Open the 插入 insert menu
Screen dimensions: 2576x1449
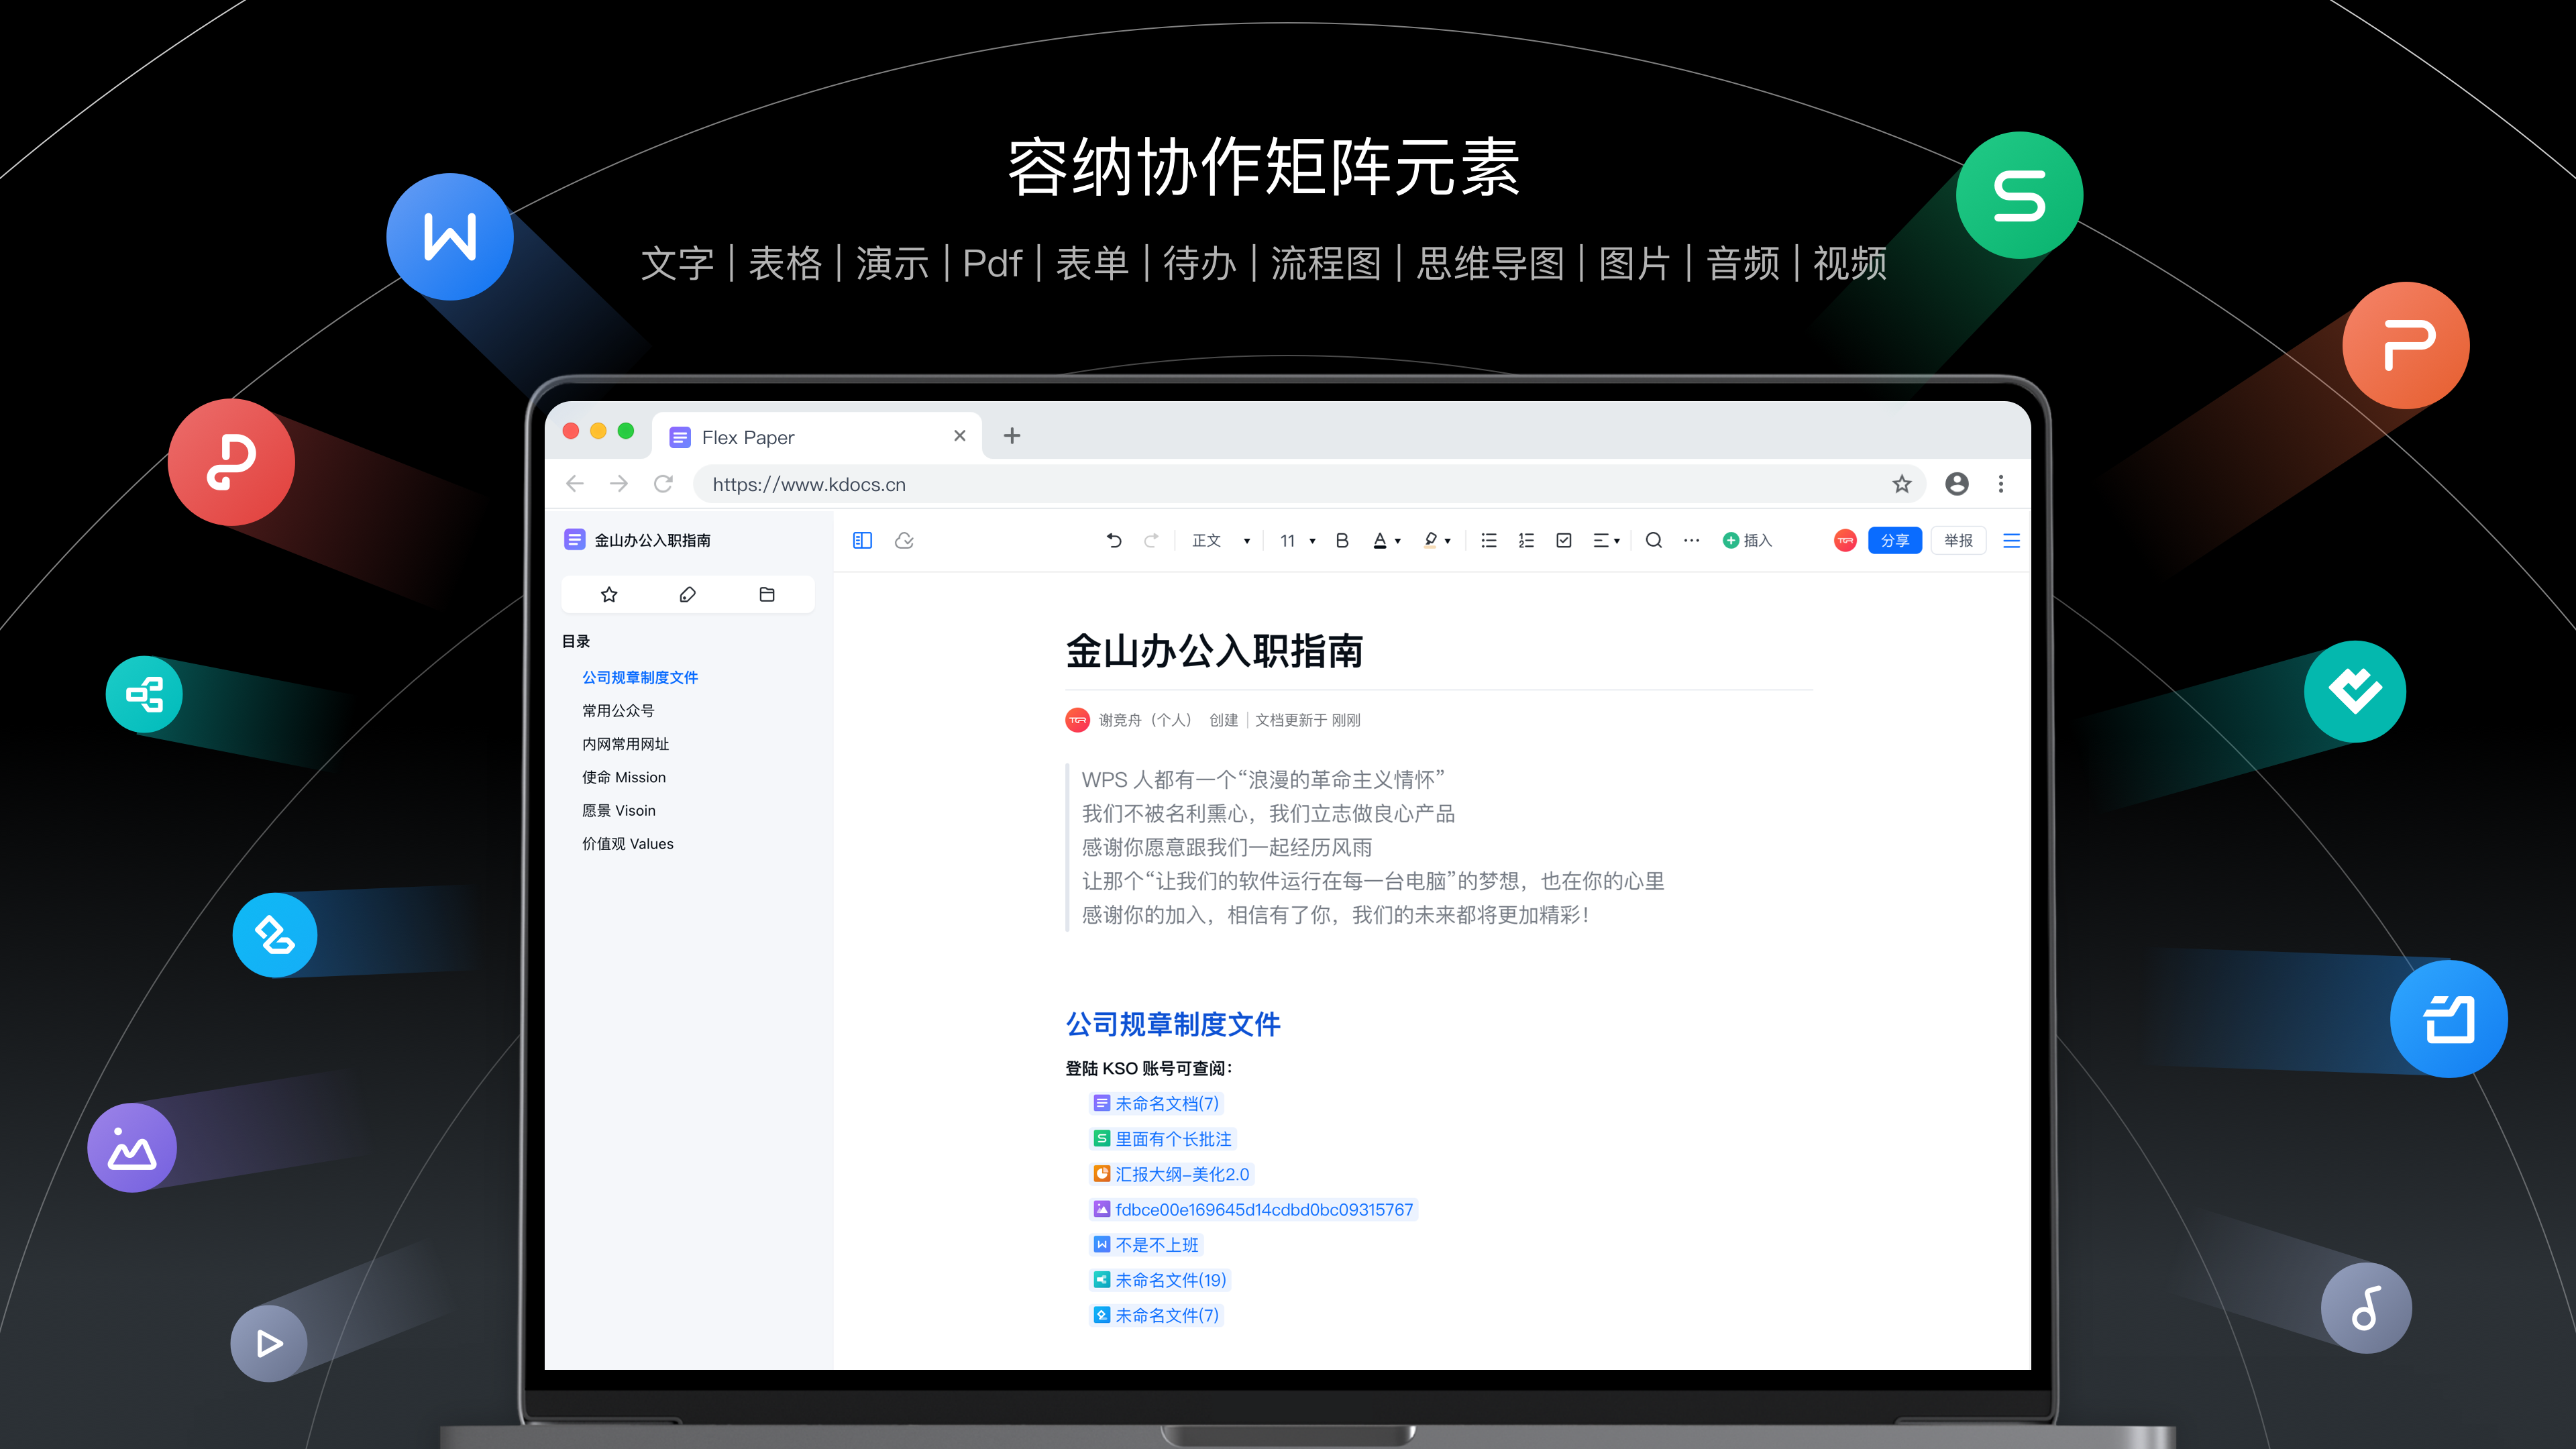click(1747, 540)
